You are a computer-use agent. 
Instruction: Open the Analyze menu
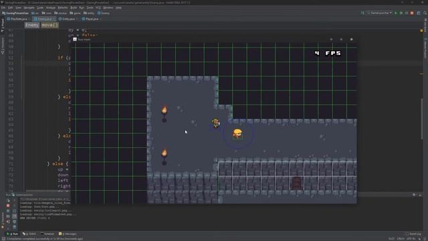pos(51,7)
